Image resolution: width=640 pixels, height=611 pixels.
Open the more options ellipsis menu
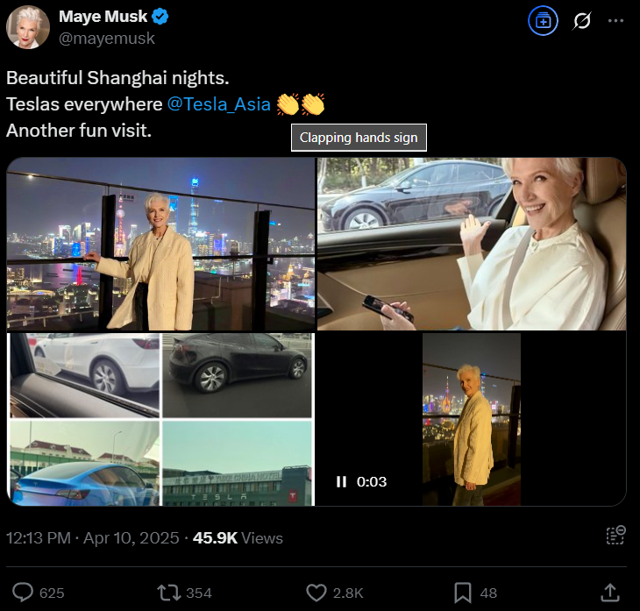pos(616,21)
